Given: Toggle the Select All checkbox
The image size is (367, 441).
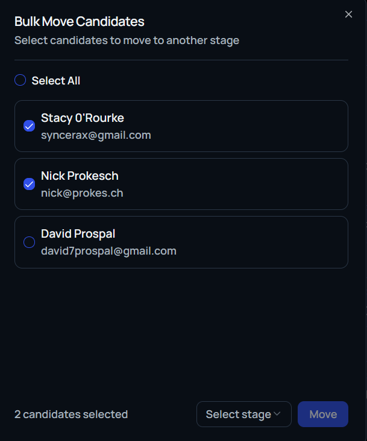Looking at the screenshot, I should [x=20, y=80].
